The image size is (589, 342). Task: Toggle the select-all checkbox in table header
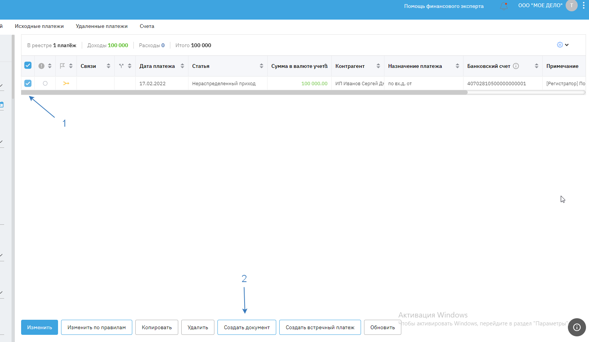click(28, 66)
